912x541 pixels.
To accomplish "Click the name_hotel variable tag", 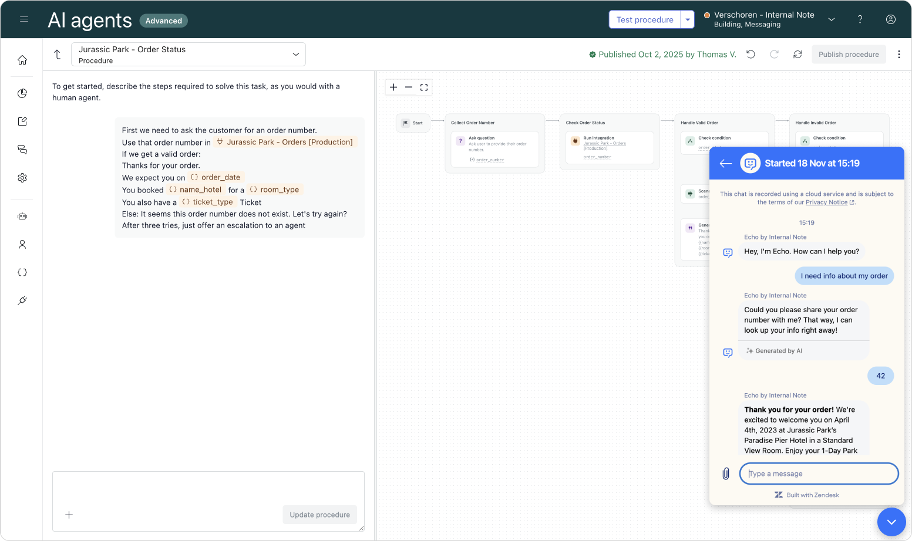I will 196,190.
